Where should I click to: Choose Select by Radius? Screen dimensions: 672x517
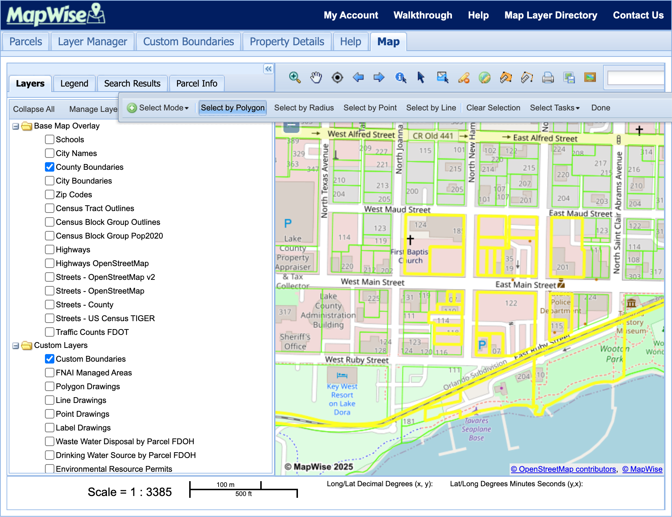coord(304,108)
